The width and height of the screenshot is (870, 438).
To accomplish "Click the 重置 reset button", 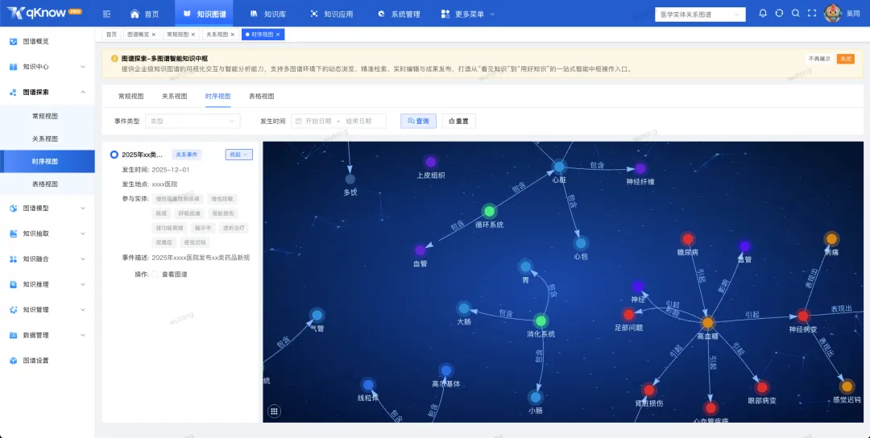I will 459,121.
